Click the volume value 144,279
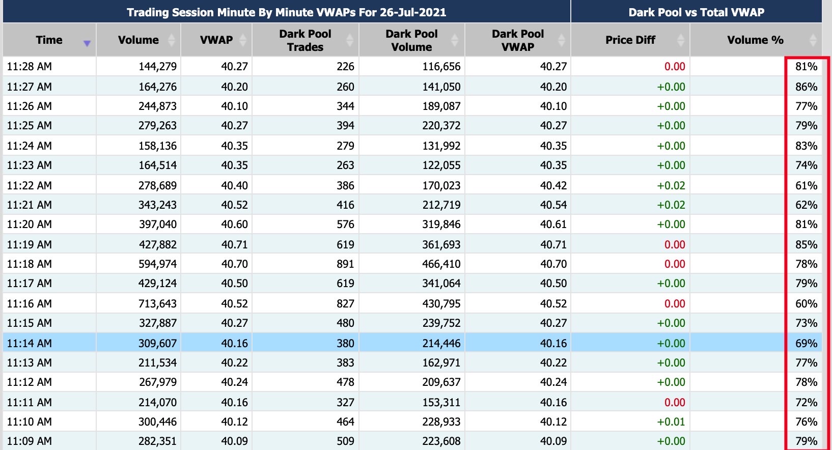832x450 pixels. 157,66
